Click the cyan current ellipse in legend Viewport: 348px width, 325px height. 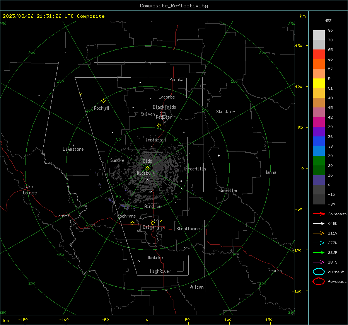[319, 272]
